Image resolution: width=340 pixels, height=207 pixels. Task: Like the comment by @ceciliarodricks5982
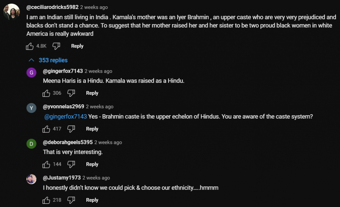(30, 46)
